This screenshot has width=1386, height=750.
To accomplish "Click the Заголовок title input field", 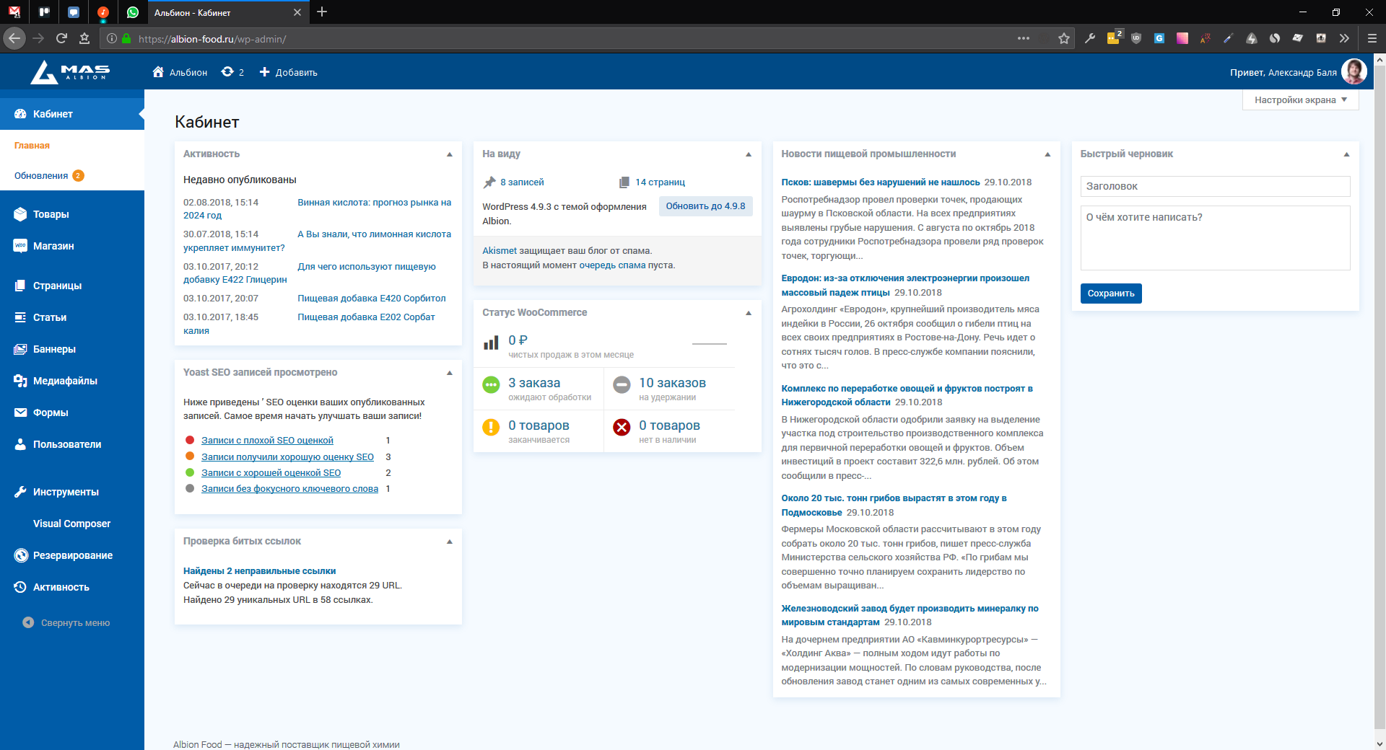I will [1214, 186].
